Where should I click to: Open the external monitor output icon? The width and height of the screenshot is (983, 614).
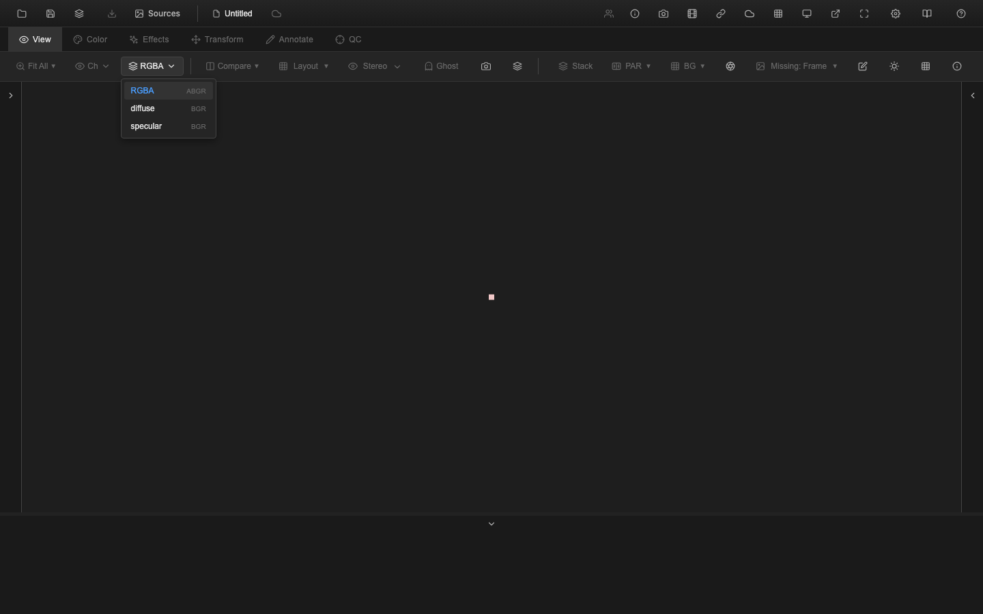pyautogui.click(x=806, y=14)
